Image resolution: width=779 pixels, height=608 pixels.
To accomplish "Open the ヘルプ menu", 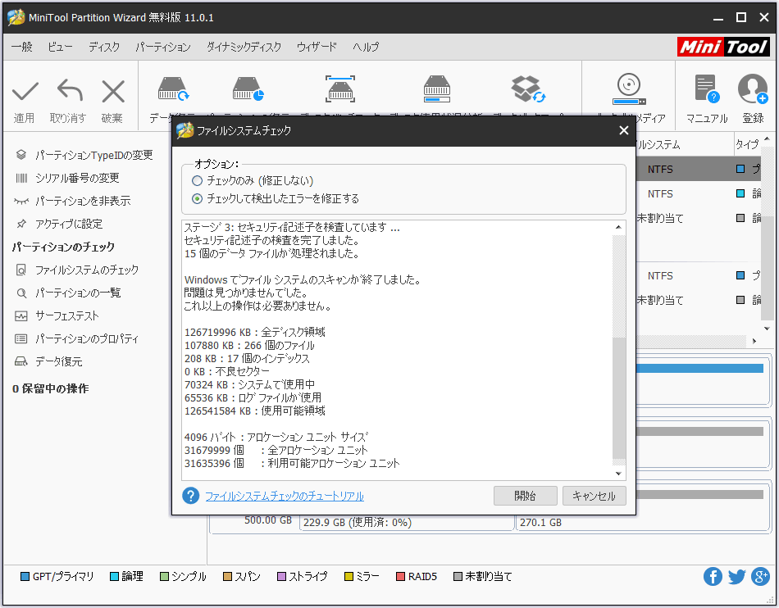I will 367,48.
